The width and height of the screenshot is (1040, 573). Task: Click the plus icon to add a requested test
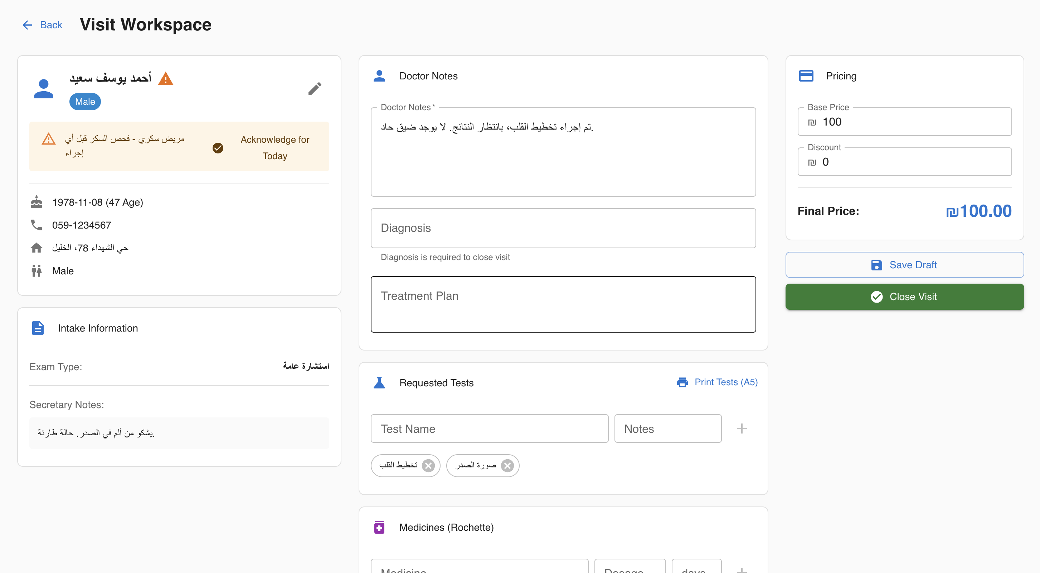[742, 428]
